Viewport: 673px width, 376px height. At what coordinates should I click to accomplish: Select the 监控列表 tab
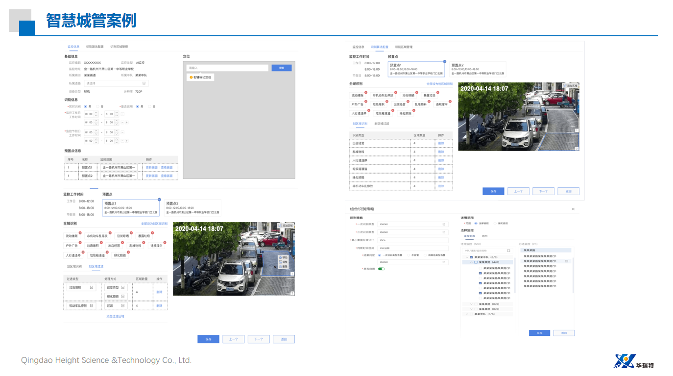tap(469, 236)
